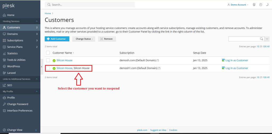Open Silicon House customer in demosh.com row

coord(65,60)
